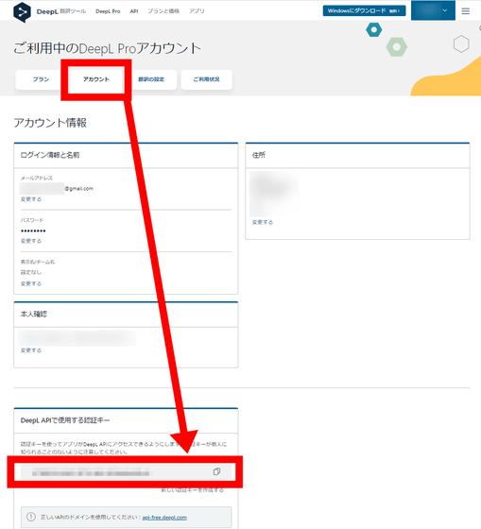Go to プランと価格 in the top navigation
The image size is (481, 529).
163,11
